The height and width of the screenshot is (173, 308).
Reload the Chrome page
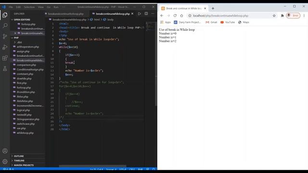click(175, 15)
